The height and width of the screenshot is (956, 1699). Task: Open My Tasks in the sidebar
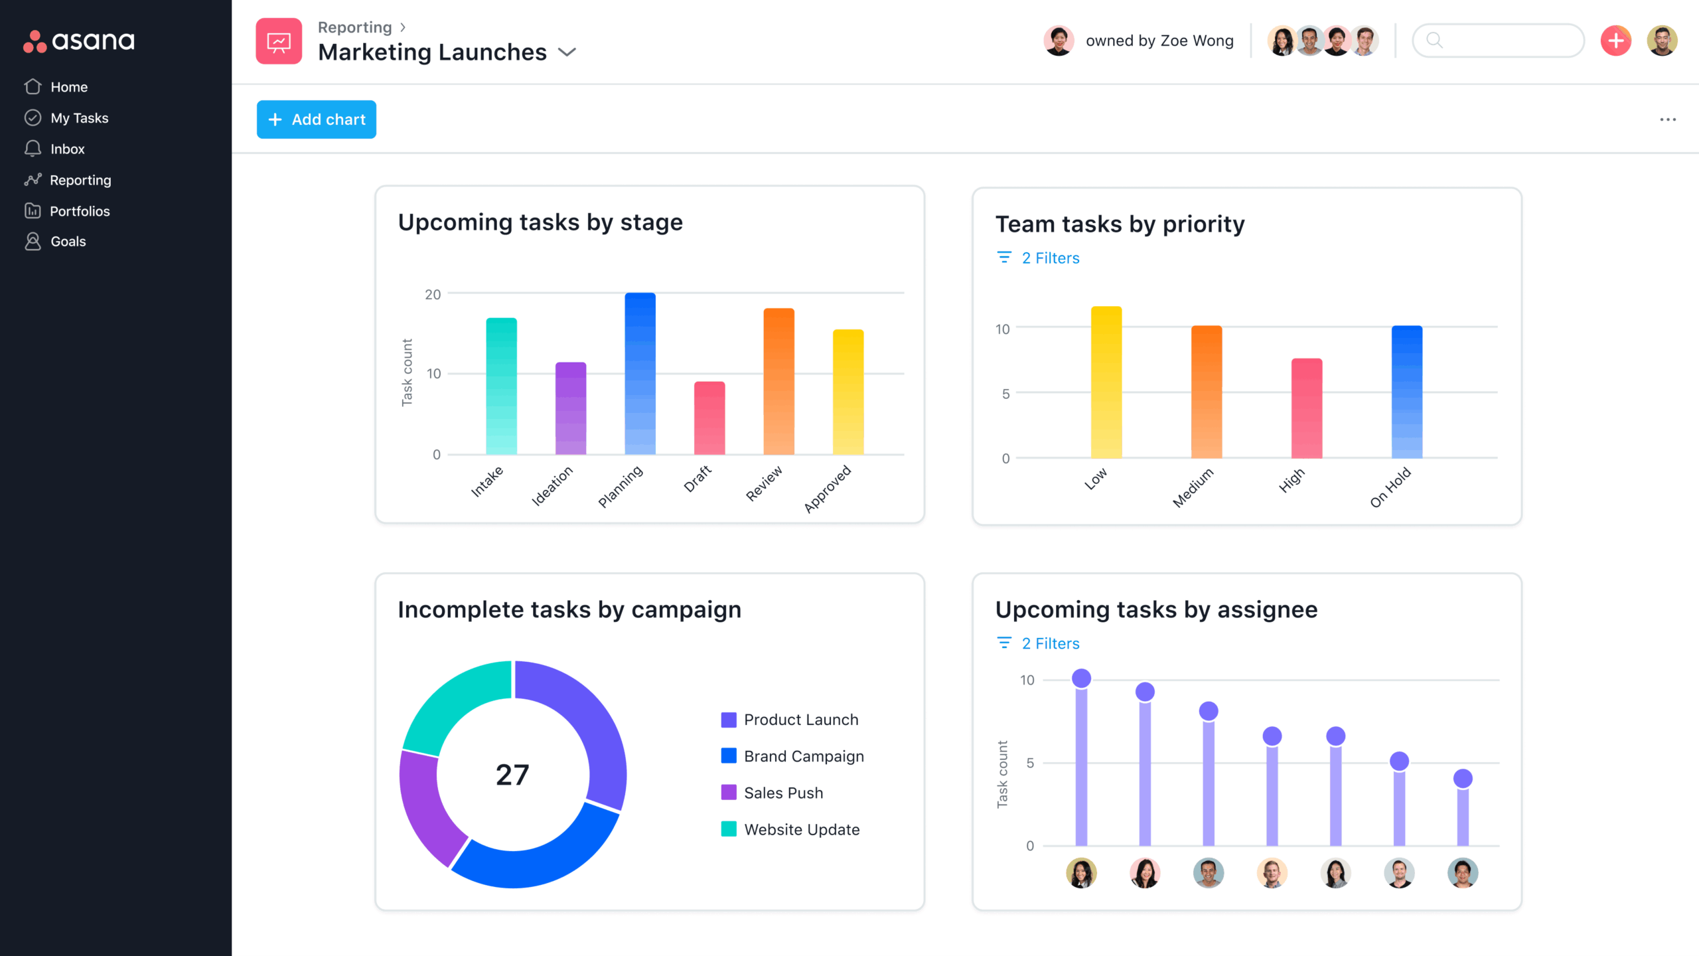(x=79, y=118)
